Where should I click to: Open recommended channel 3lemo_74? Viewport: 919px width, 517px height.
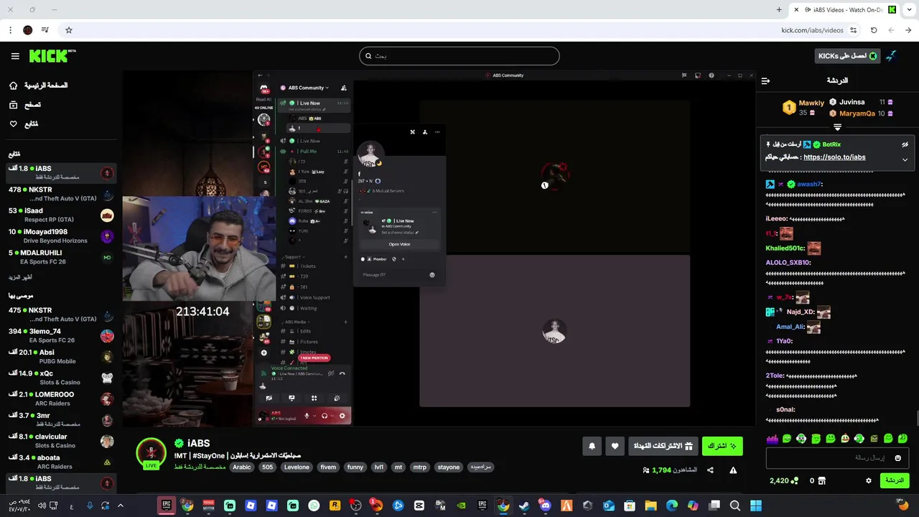coord(61,335)
